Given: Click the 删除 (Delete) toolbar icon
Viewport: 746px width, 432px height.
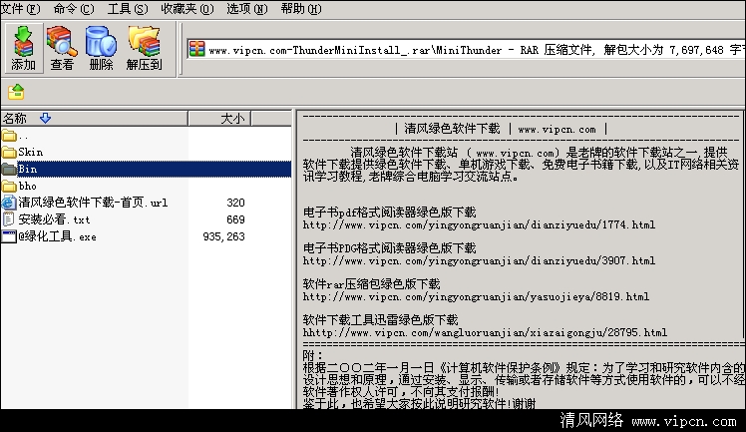Looking at the screenshot, I should point(101,47).
